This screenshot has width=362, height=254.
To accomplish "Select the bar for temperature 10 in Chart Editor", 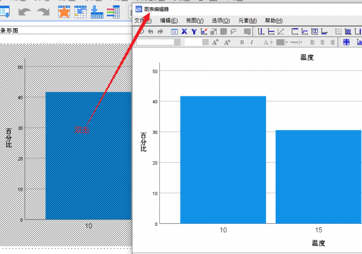I will pos(223,160).
